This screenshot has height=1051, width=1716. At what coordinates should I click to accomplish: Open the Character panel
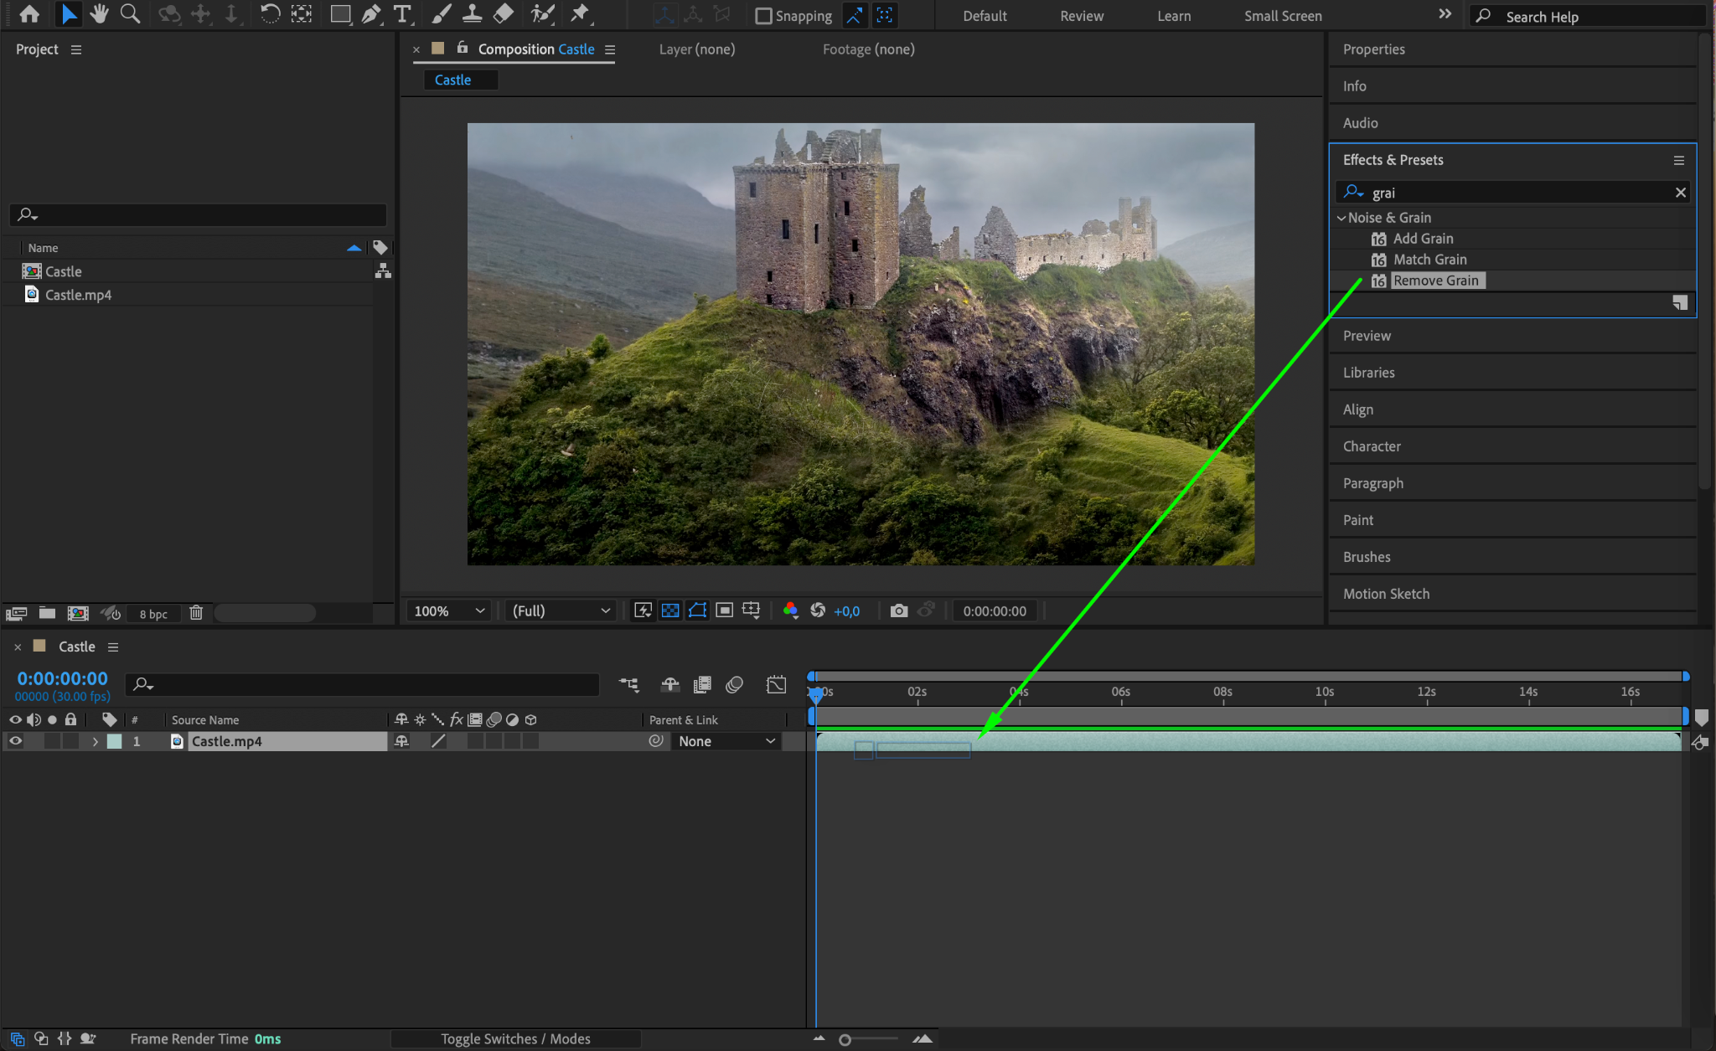pyautogui.click(x=1372, y=446)
